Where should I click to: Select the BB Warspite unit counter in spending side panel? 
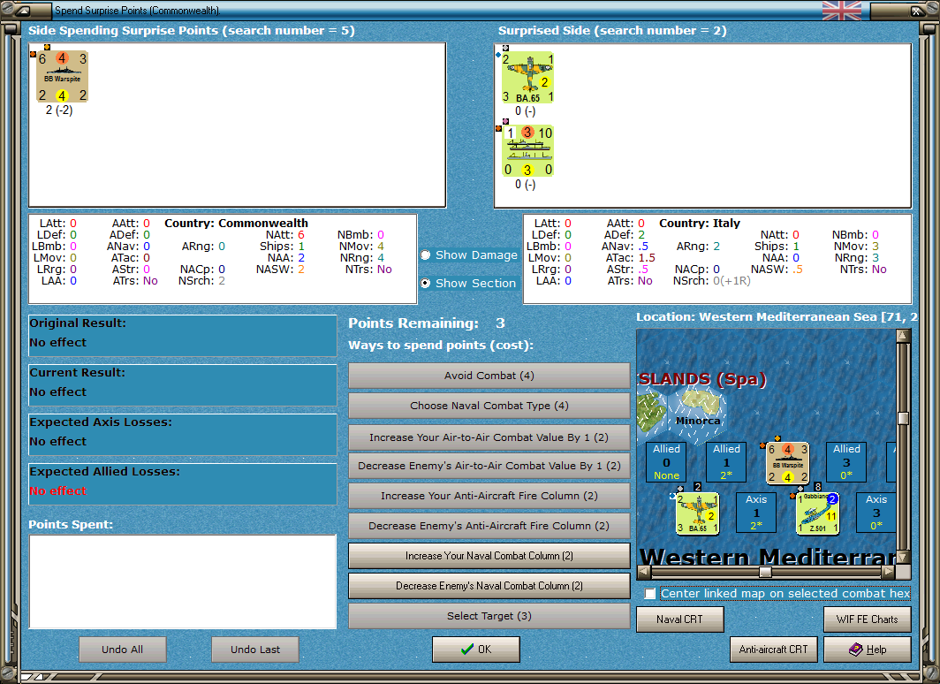click(x=62, y=78)
